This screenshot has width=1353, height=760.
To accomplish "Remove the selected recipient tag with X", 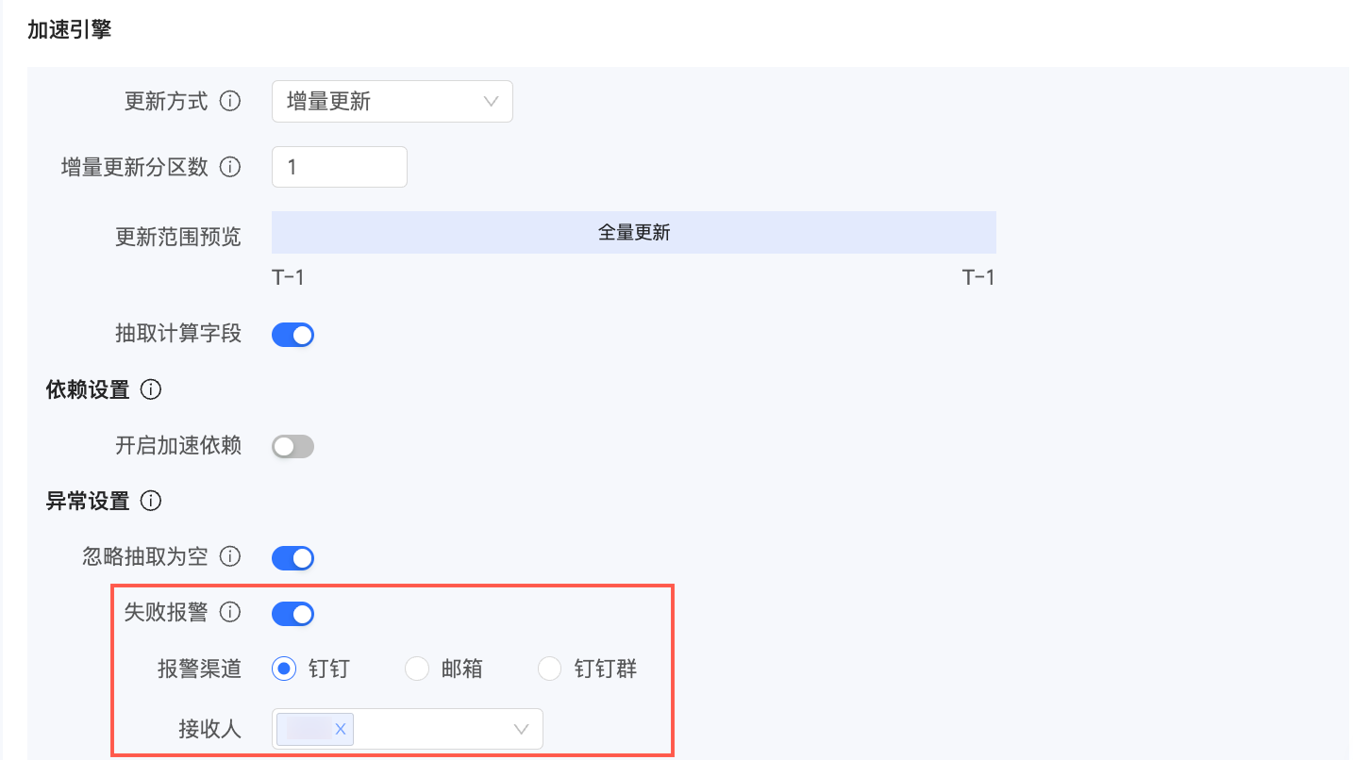I will pos(341,729).
